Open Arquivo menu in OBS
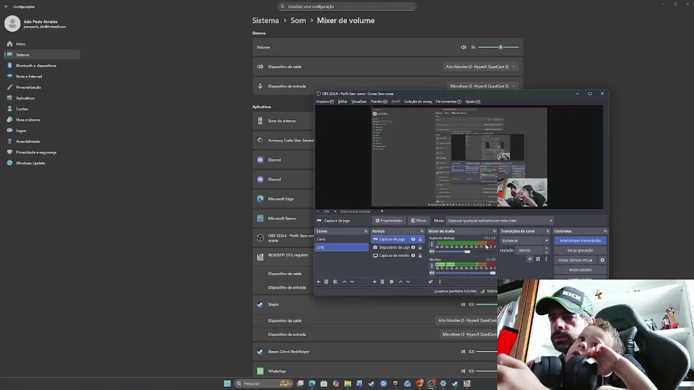694x390 pixels. tap(325, 101)
